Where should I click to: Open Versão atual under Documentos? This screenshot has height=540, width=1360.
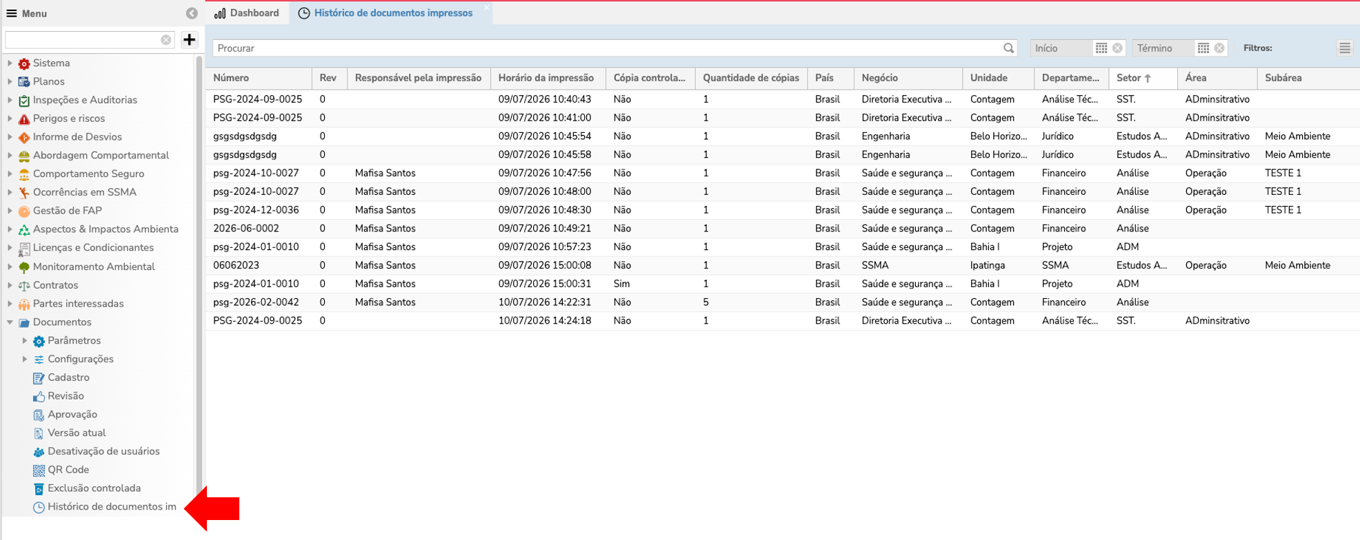tap(77, 433)
